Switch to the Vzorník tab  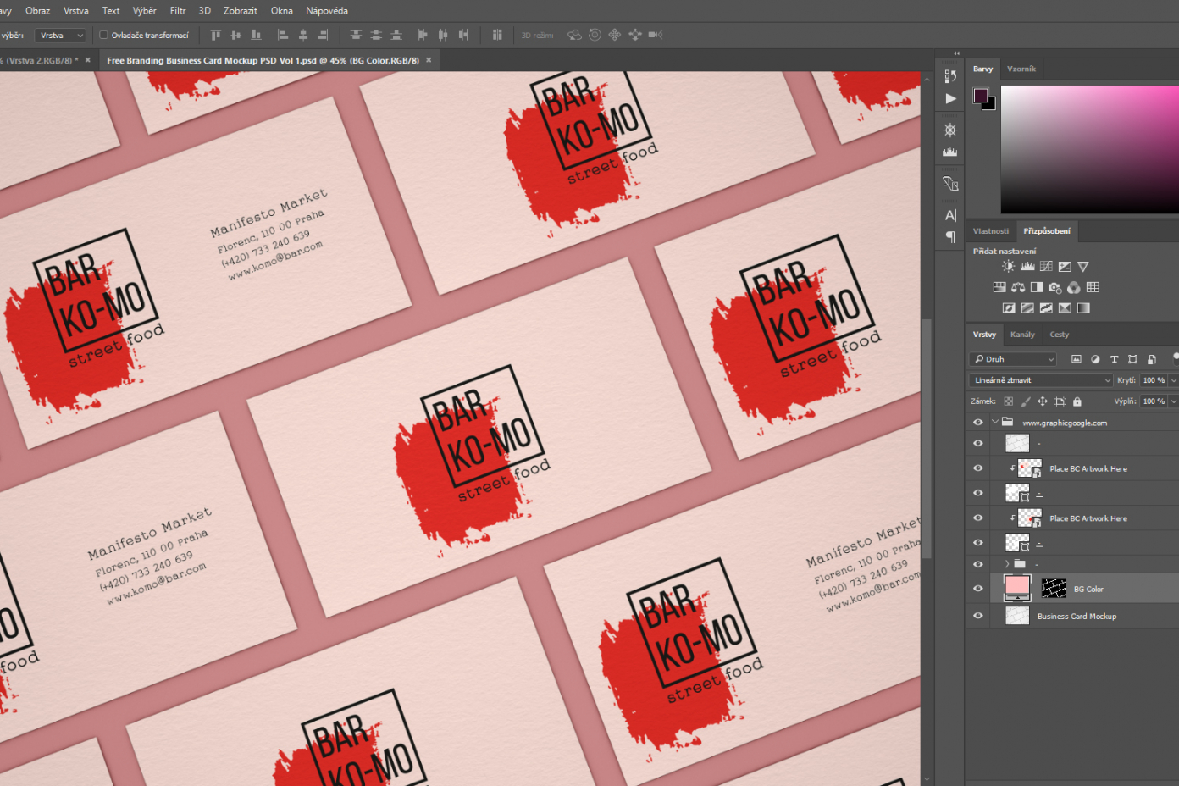pyautogui.click(x=1021, y=69)
